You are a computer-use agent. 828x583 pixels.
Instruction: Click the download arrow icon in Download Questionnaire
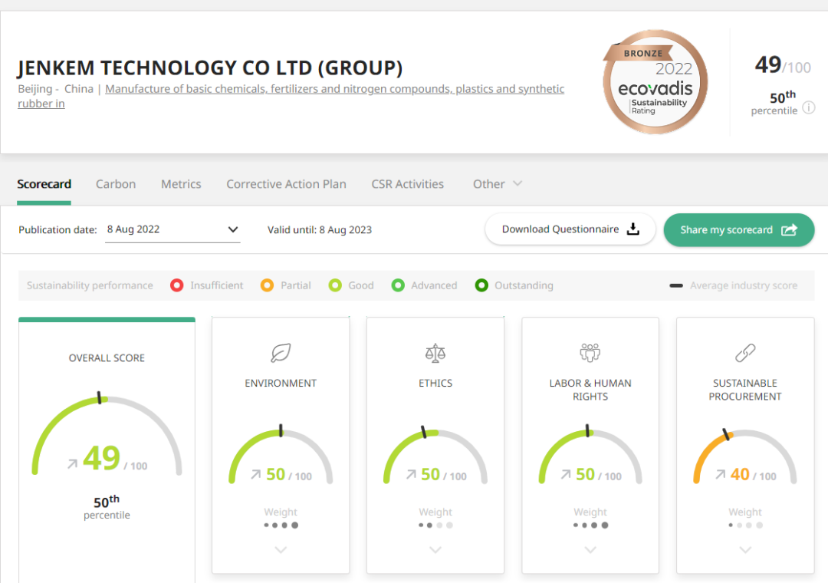pos(632,229)
